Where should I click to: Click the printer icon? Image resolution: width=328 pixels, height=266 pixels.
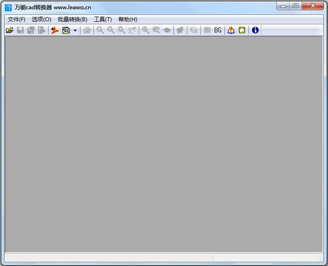click(87, 30)
